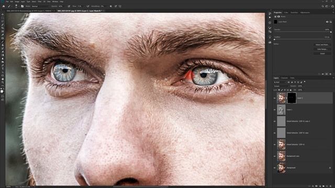Create a new adjustment layer icon
Image resolution: width=335 pixels, height=188 pixels.
coord(320,186)
